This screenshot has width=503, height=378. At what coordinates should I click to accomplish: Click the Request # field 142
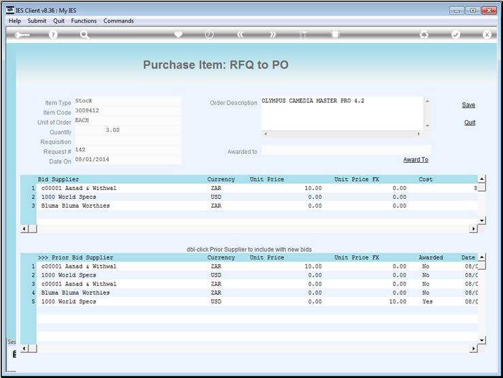click(128, 150)
